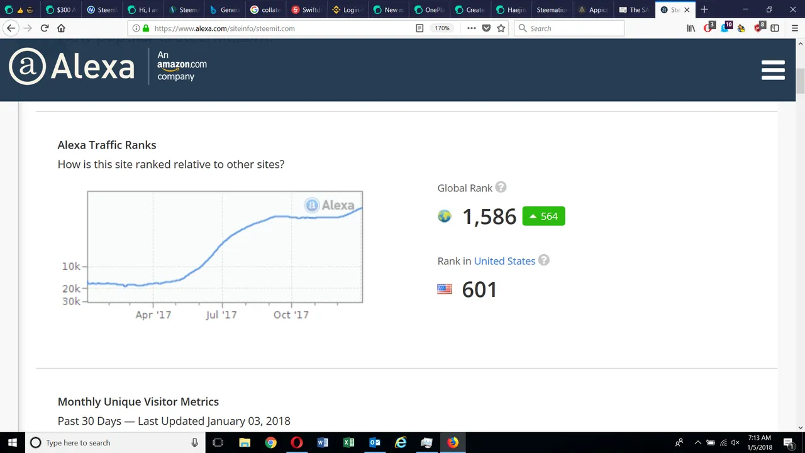Open the Windows Start menu
Screen dimensions: 805x453
(x=12, y=442)
